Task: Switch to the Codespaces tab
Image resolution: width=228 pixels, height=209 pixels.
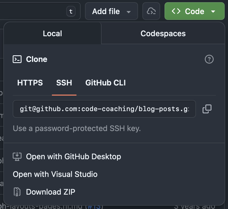Action: [163, 33]
